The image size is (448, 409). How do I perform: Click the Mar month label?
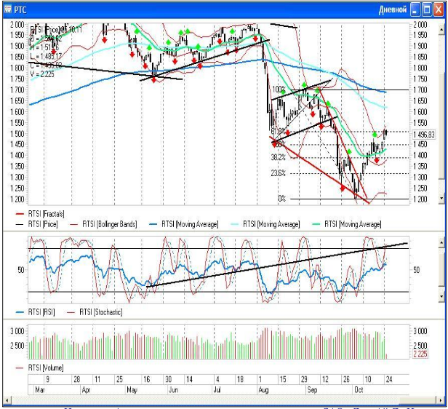click(40, 390)
